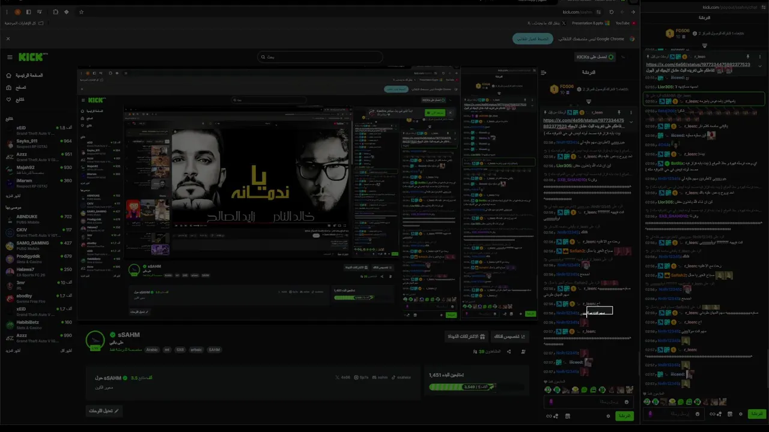The height and width of the screenshot is (432, 769).
Task: Open the x.com status link in main chat
Action: pos(583,124)
